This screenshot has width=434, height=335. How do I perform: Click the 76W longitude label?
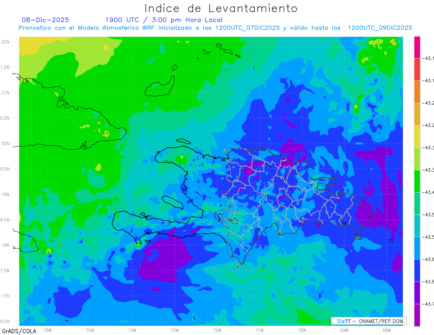[47, 330]
